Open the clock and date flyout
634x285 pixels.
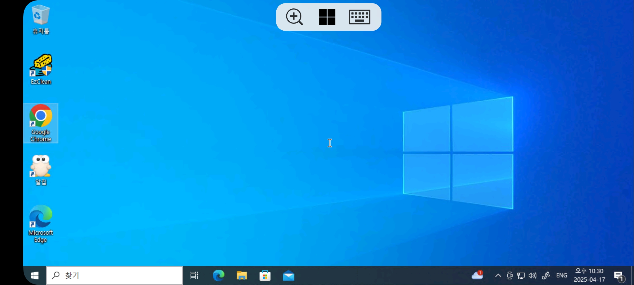coord(589,275)
